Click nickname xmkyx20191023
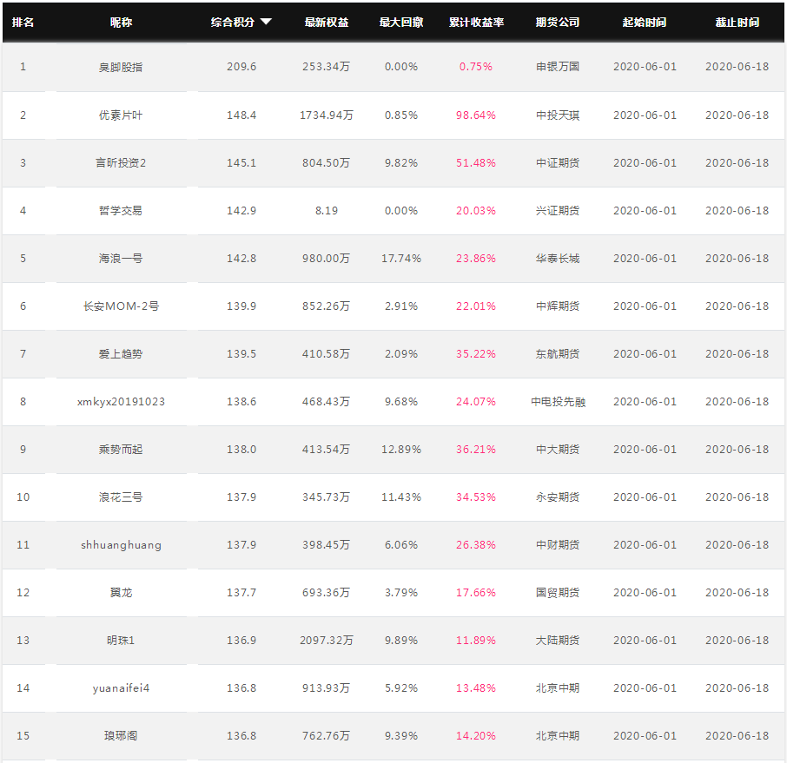Image resolution: width=787 pixels, height=763 pixels. [121, 402]
